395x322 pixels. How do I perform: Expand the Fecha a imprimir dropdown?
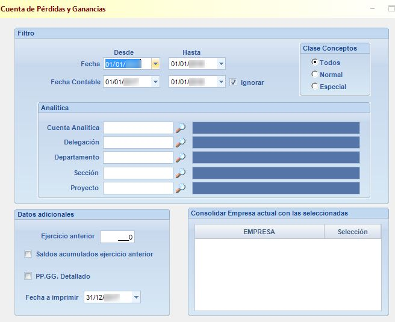(x=136, y=297)
